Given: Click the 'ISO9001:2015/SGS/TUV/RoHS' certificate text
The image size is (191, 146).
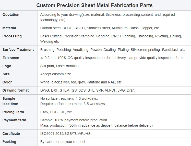Looking at the screenshot, I should tap(65, 134).
